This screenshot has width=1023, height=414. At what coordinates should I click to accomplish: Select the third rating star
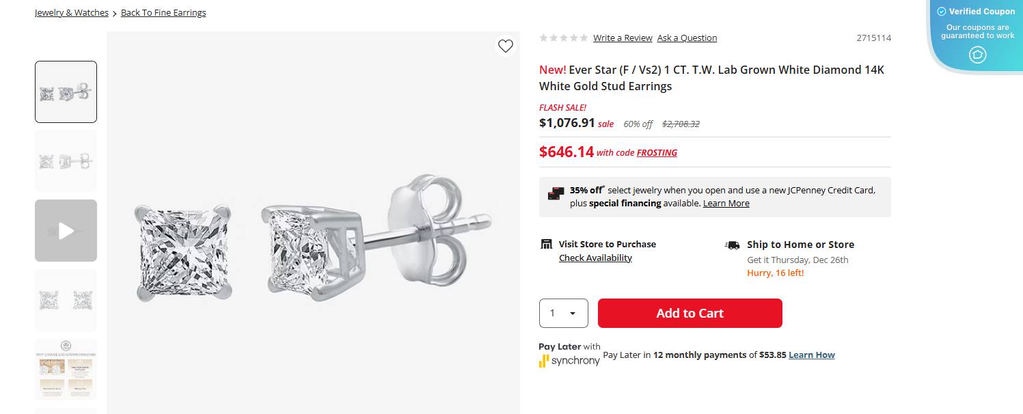coord(563,38)
